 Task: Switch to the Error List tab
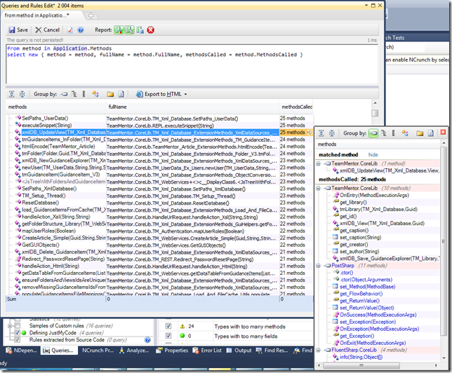tap(209, 350)
